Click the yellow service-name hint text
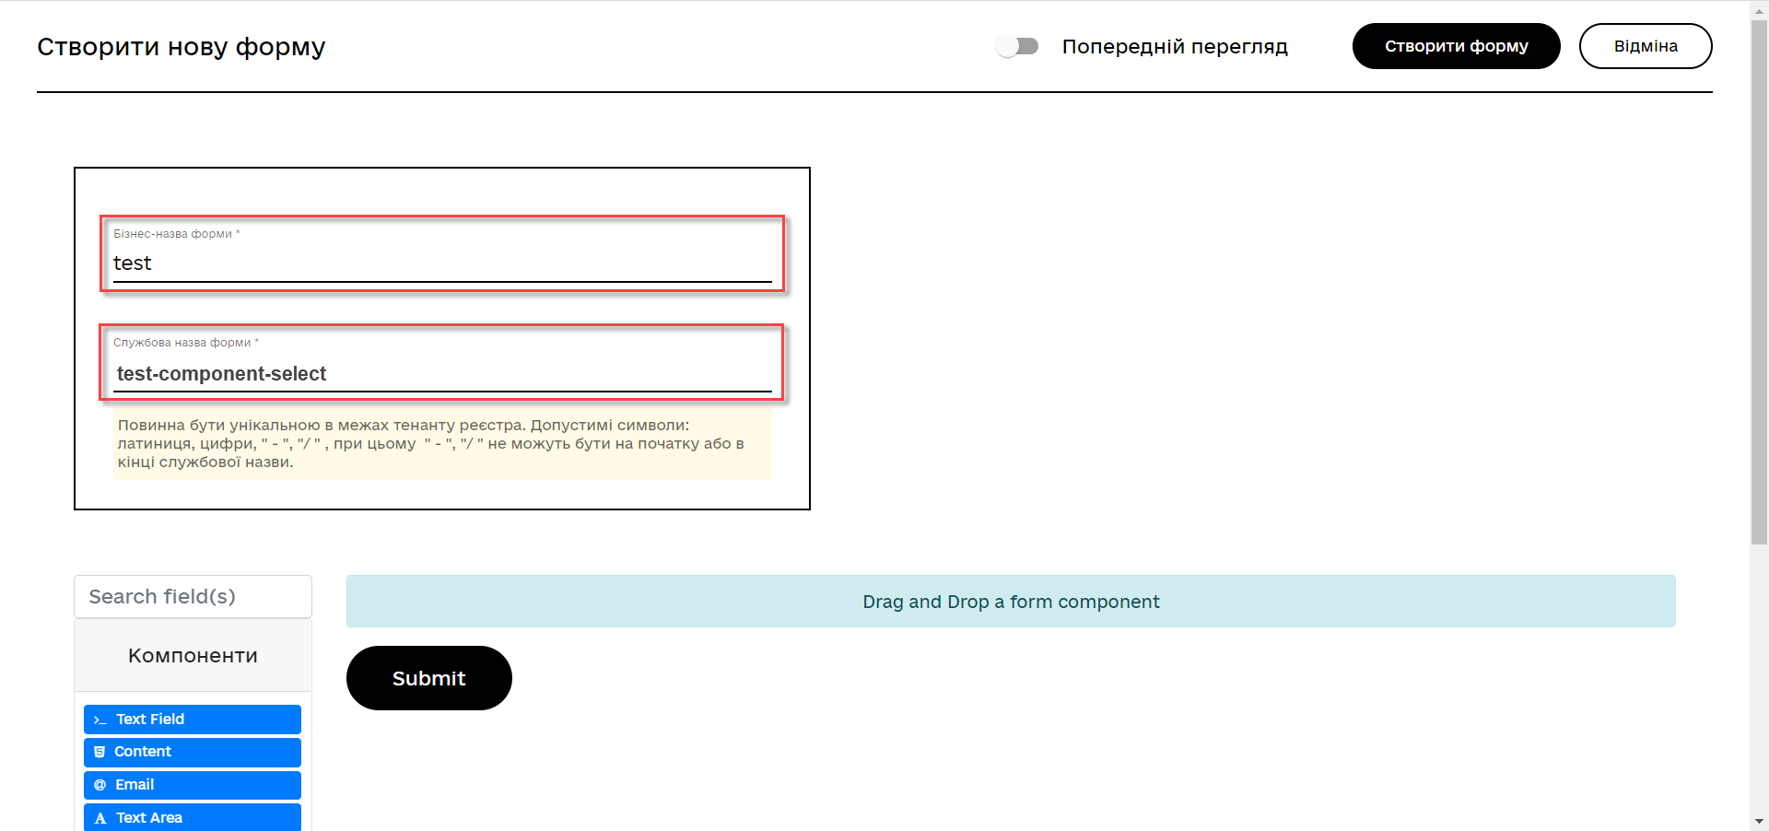The height and width of the screenshot is (831, 1769). pos(442,444)
